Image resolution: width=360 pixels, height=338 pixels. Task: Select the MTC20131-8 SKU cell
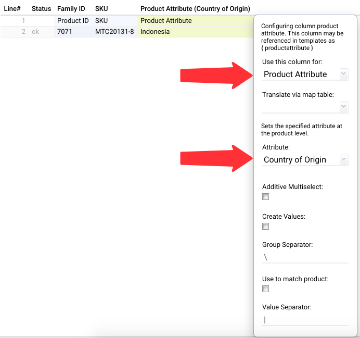[114, 32]
